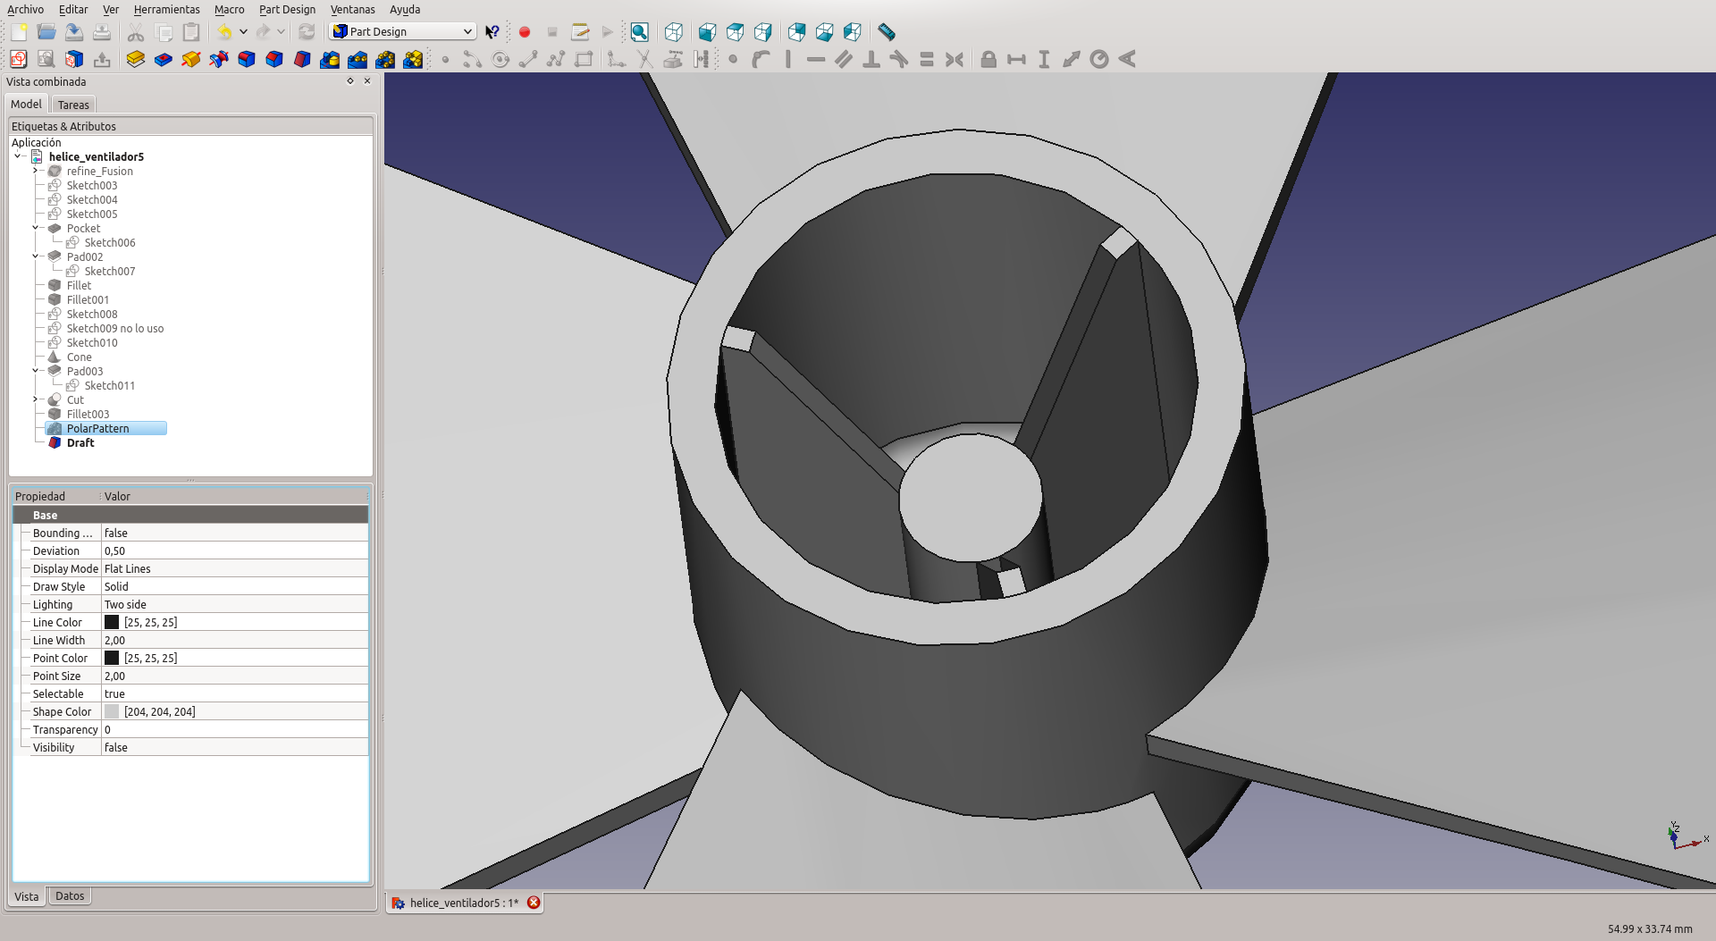Switch to the top view icon

[x=735, y=32]
